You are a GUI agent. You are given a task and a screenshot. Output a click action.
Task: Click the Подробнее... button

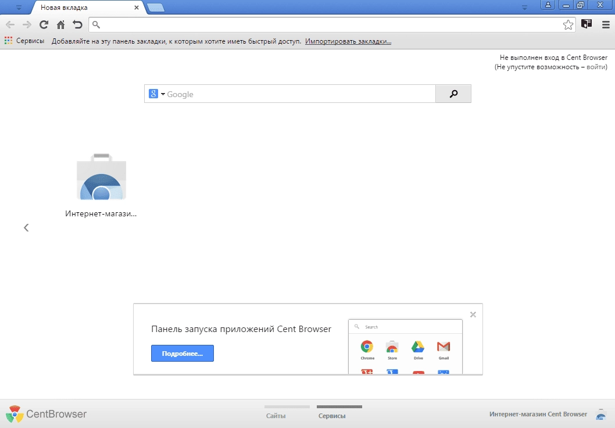tap(183, 354)
